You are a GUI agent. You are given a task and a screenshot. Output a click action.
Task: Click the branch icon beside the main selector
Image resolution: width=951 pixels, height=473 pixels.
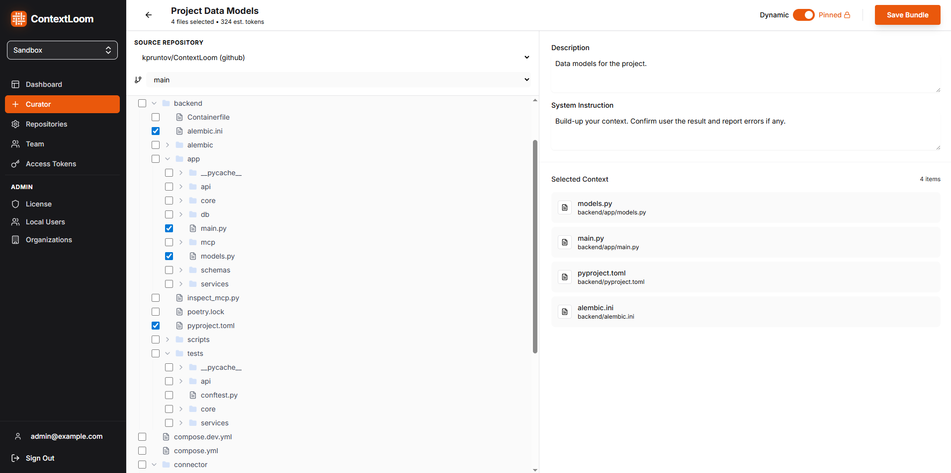(138, 79)
